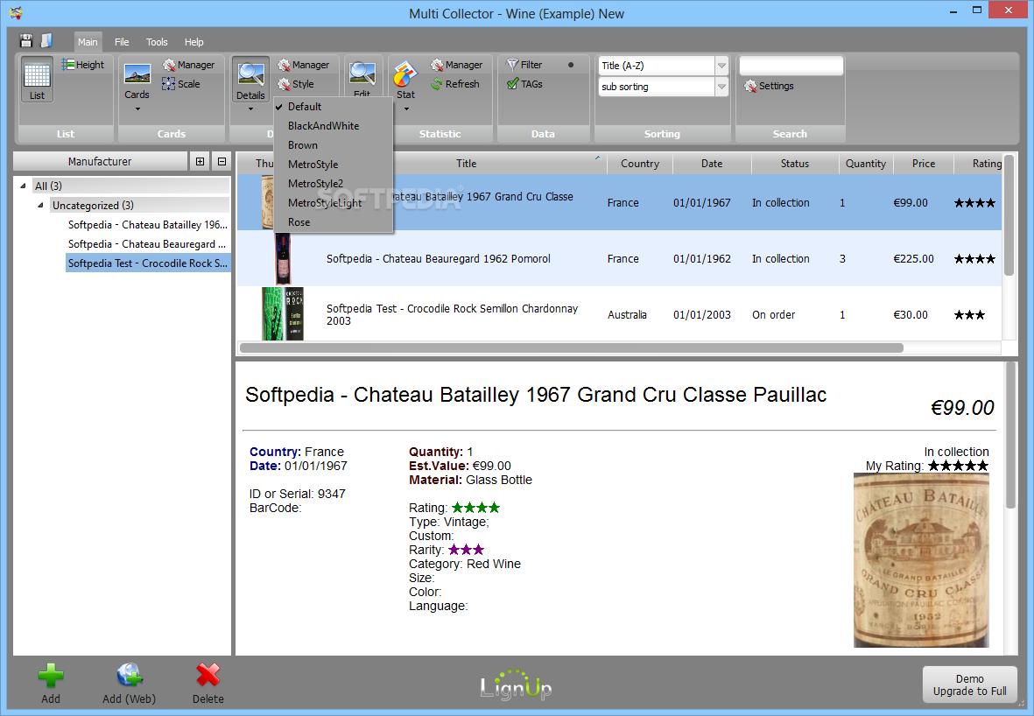Click the blue book icon in quick toolbar
The height and width of the screenshot is (716, 1034).
(46, 41)
